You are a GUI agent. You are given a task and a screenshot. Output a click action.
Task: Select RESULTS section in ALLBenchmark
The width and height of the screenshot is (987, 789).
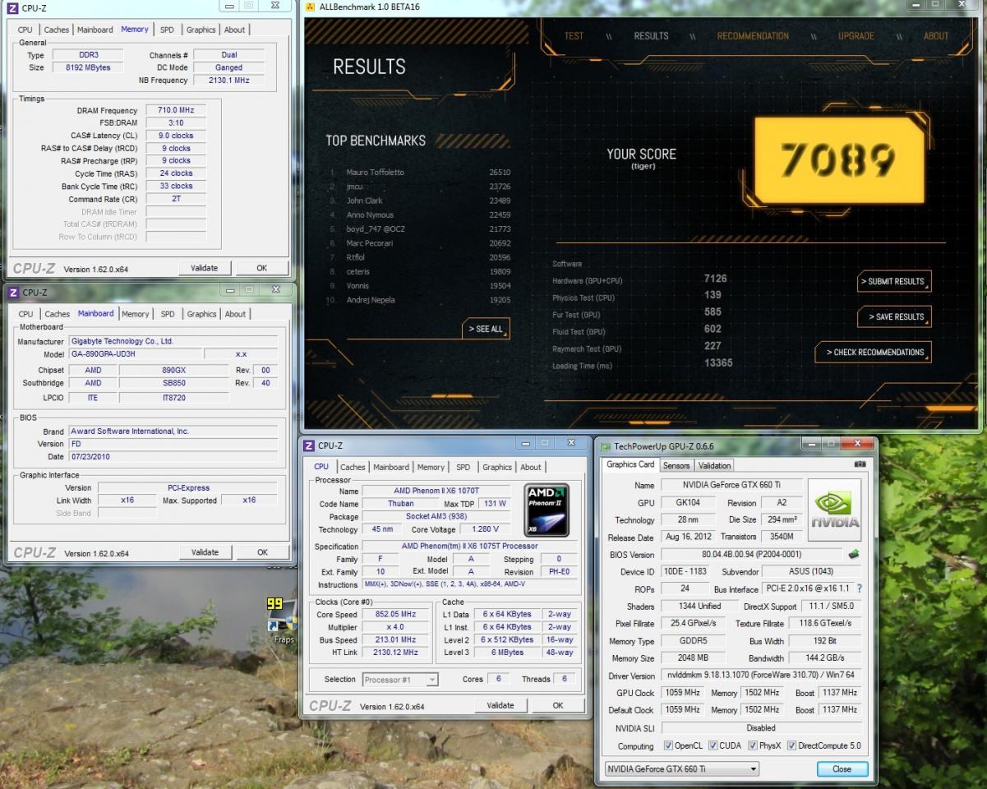(x=651, y=36)
